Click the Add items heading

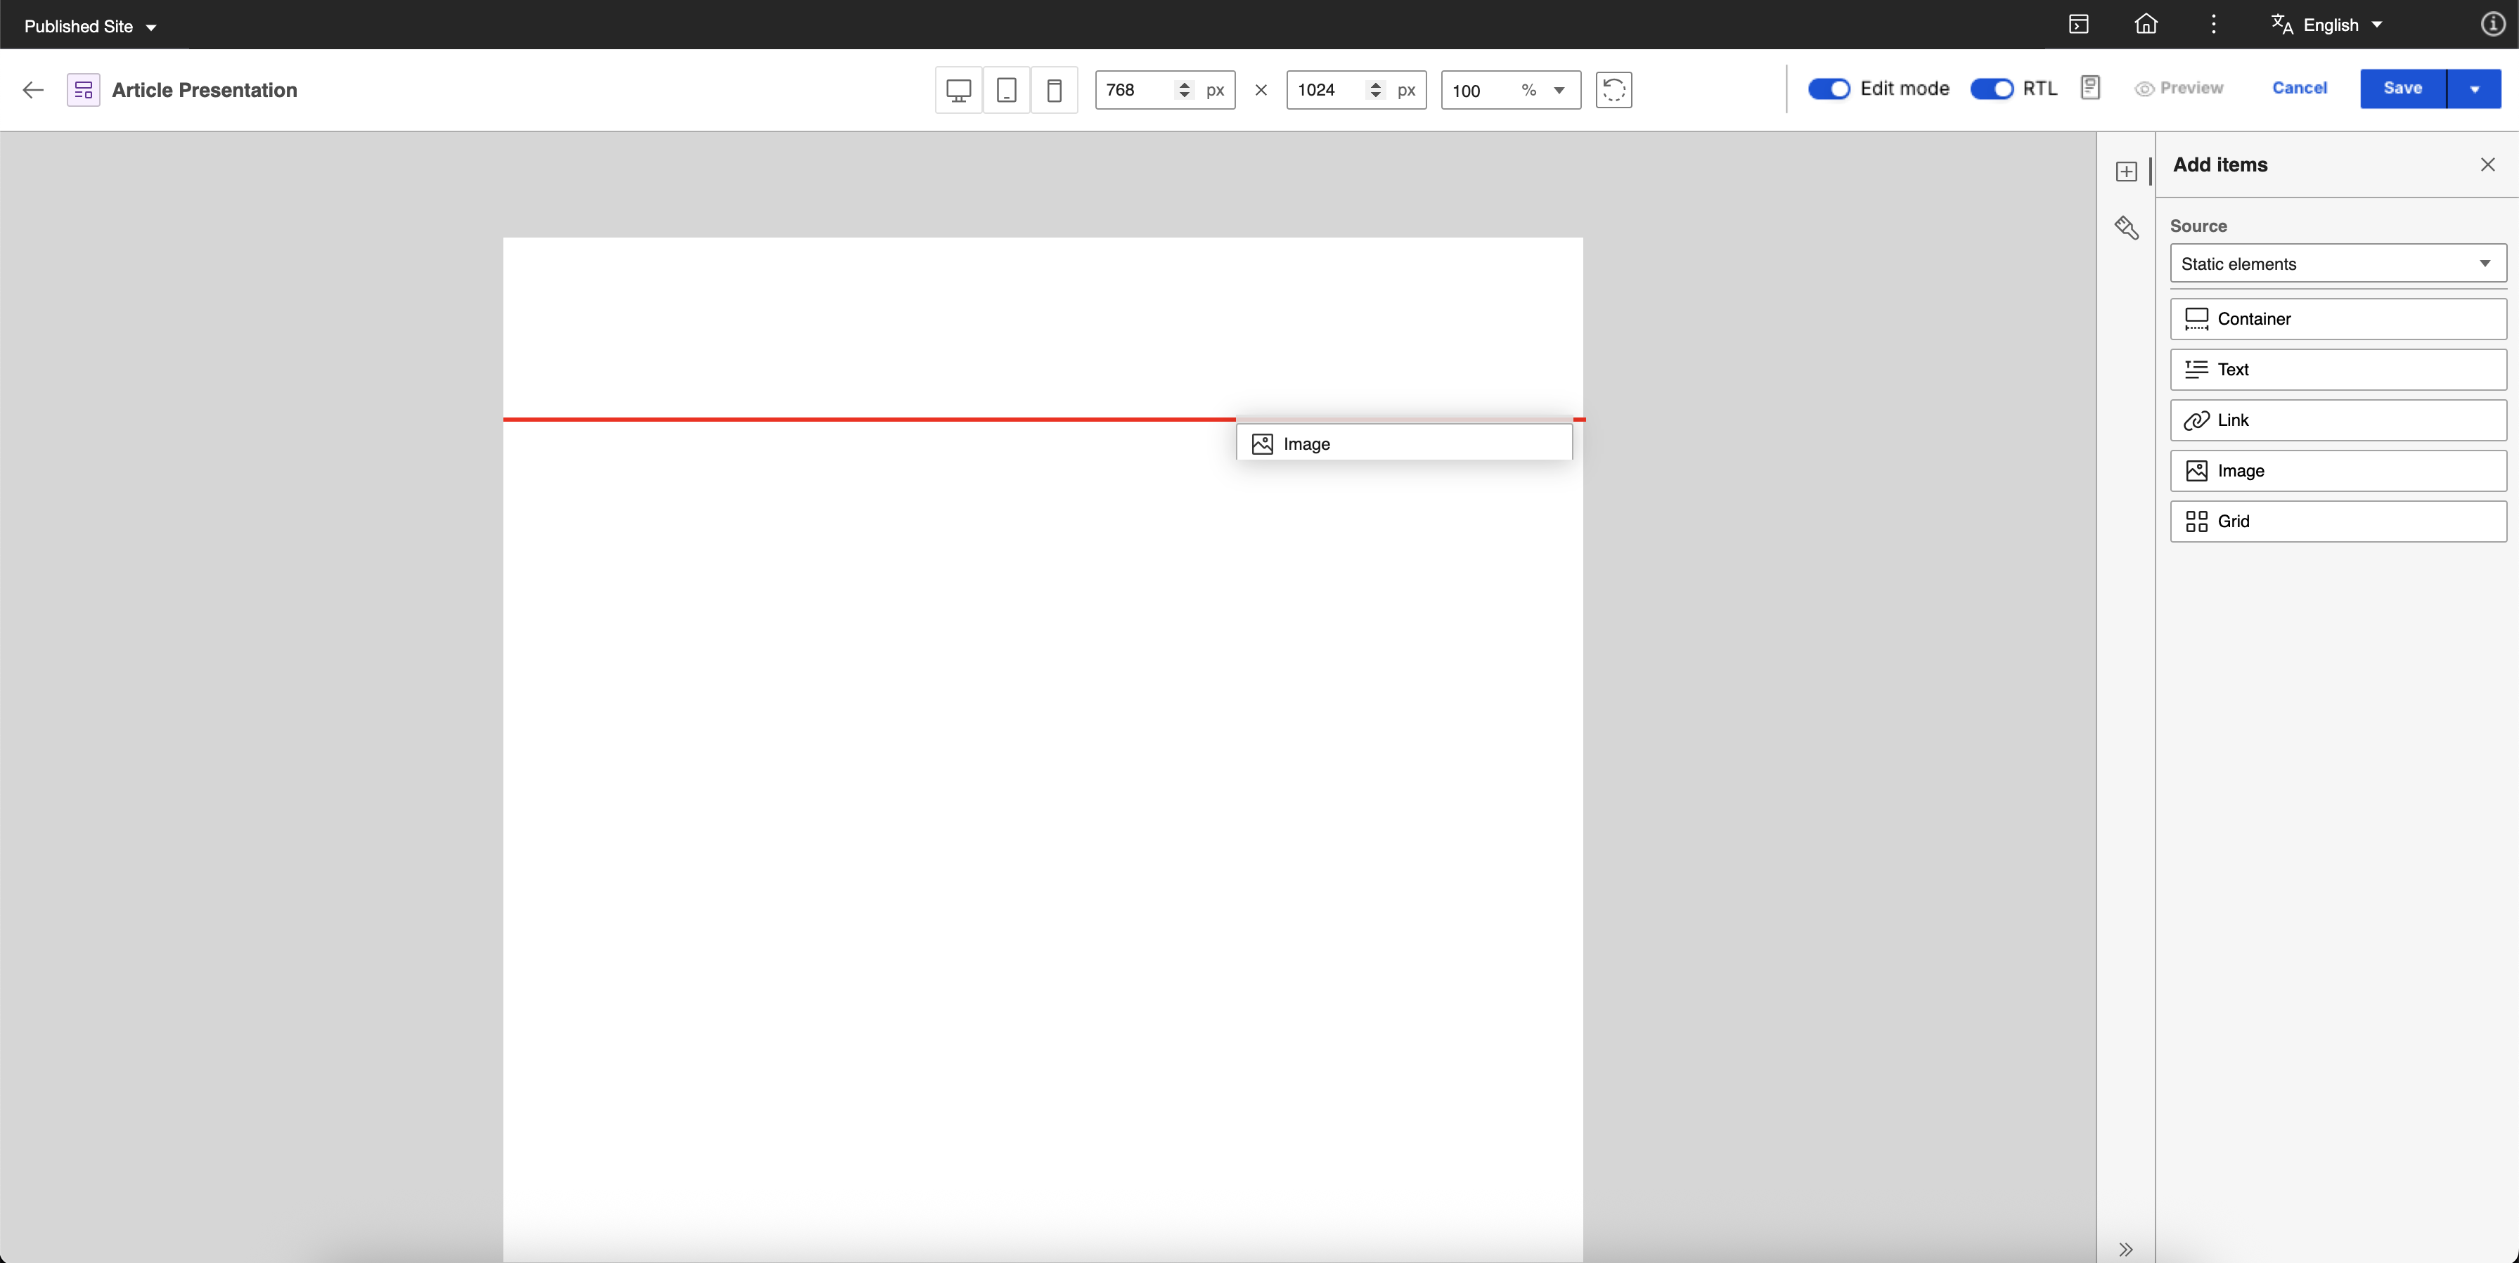point(2220,164)
